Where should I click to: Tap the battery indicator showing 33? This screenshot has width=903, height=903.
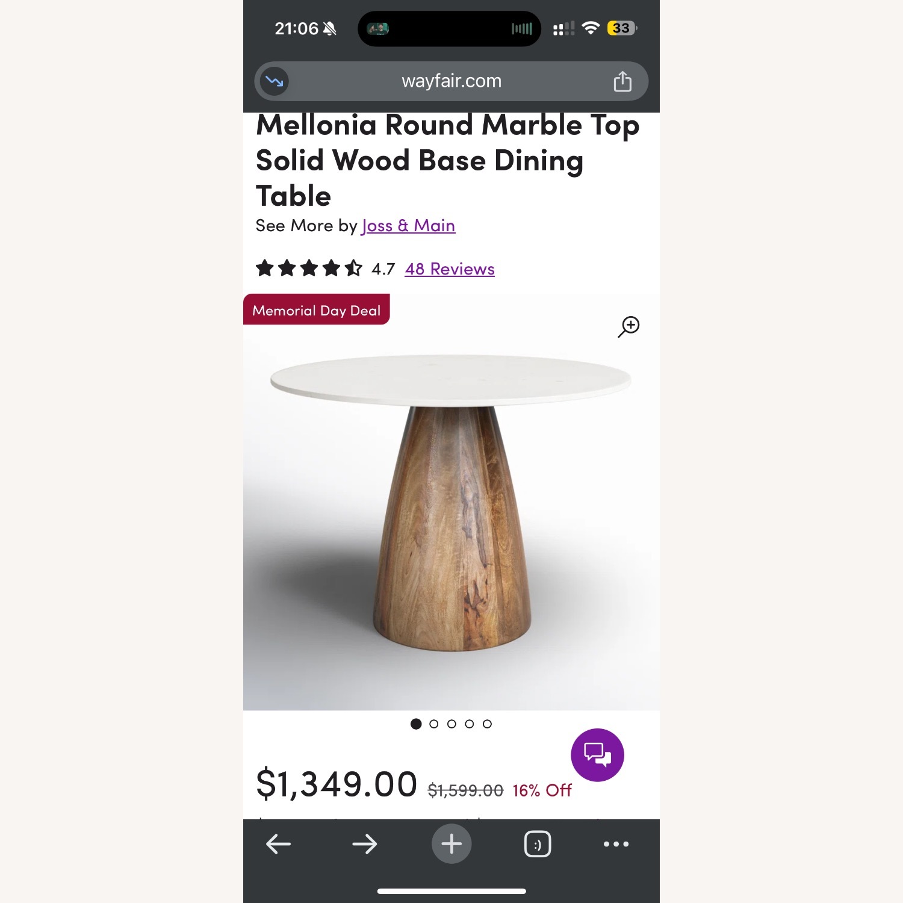pos(621,28)
